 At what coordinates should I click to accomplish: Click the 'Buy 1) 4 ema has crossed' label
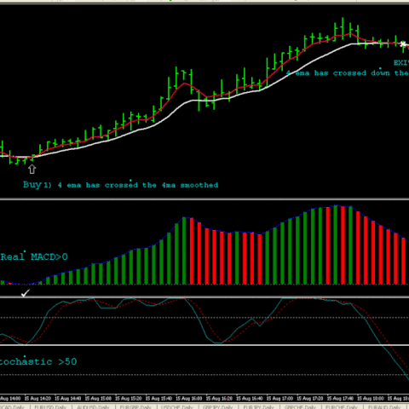coord(121,185)
